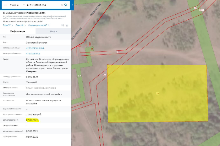Image resolution: width=220 pixels, height=146 pixels.
Task: Open the hamburger menu in search bar
Action: [5, 5]
